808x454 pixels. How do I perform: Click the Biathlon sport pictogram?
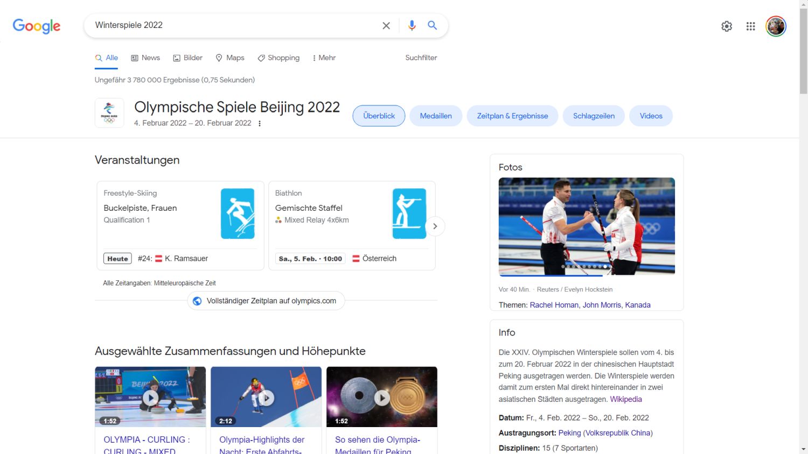point(409,213)
